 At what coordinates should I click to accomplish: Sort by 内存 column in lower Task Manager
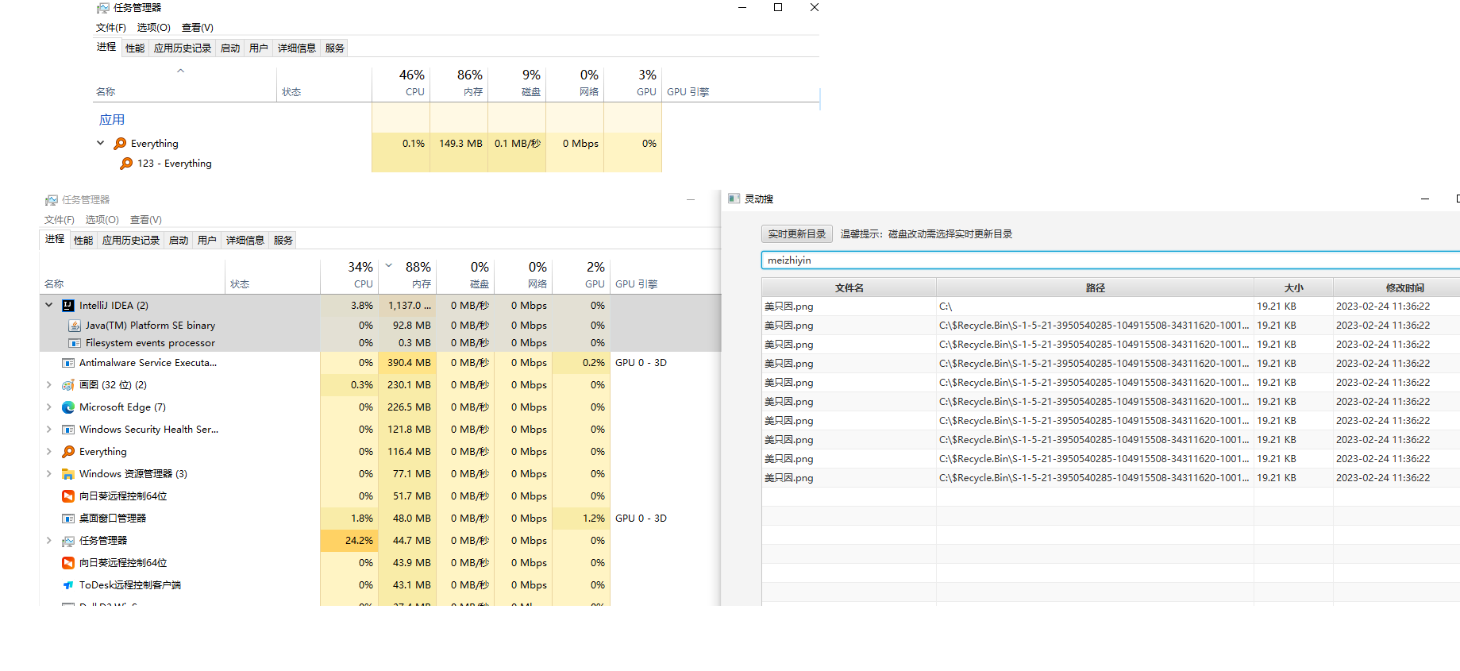[x=407, y=276]
